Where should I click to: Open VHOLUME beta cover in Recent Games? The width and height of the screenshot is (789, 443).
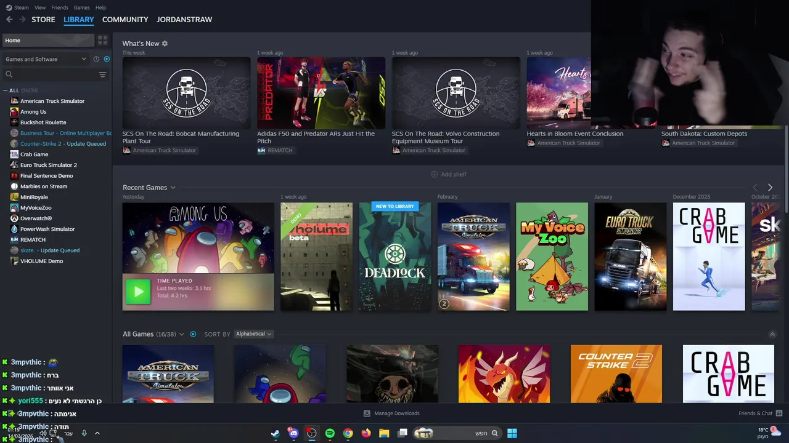pos(316,257)
